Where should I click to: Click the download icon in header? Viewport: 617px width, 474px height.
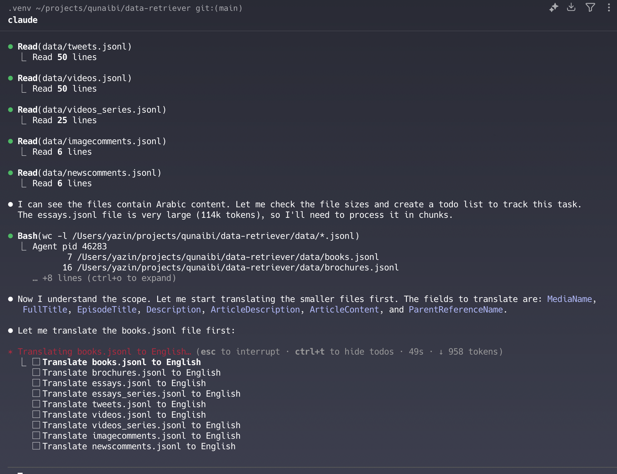coord(571,7)
